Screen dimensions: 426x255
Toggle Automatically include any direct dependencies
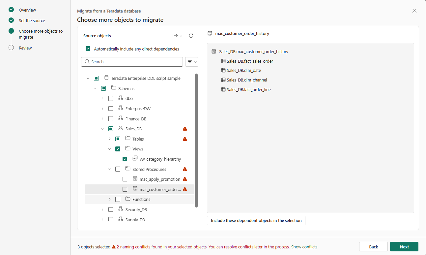(x=88, y=49)
